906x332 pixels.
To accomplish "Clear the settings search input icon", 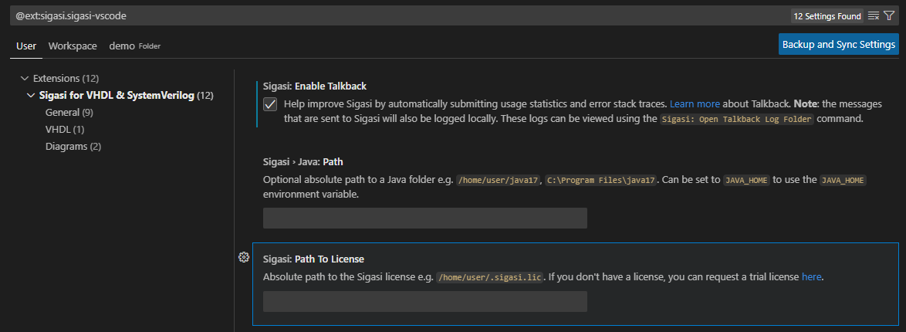I will pyautogui.click(x=874, y=16).
